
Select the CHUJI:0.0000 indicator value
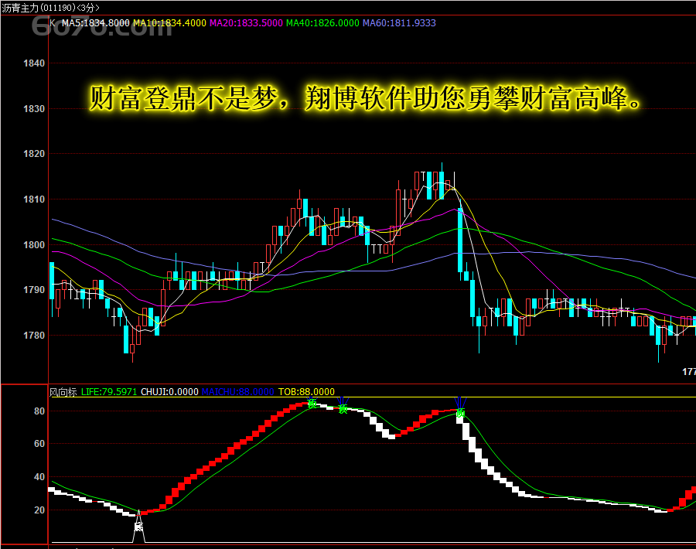click(x=169, y=392)
